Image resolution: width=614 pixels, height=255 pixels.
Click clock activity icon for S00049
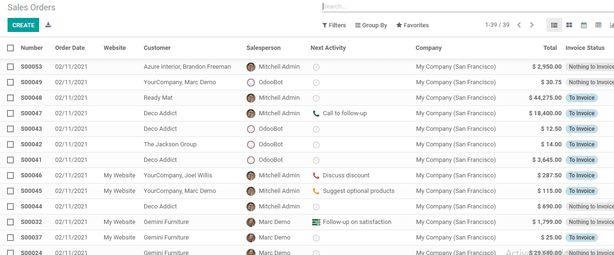[316, 83]
